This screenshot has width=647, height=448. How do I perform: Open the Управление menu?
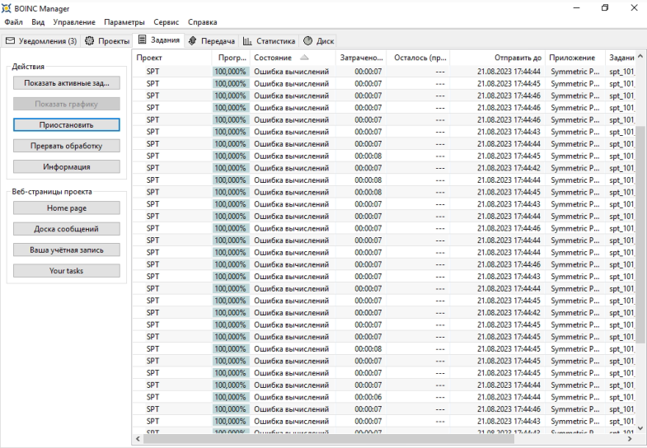click(x=74, y=22)
